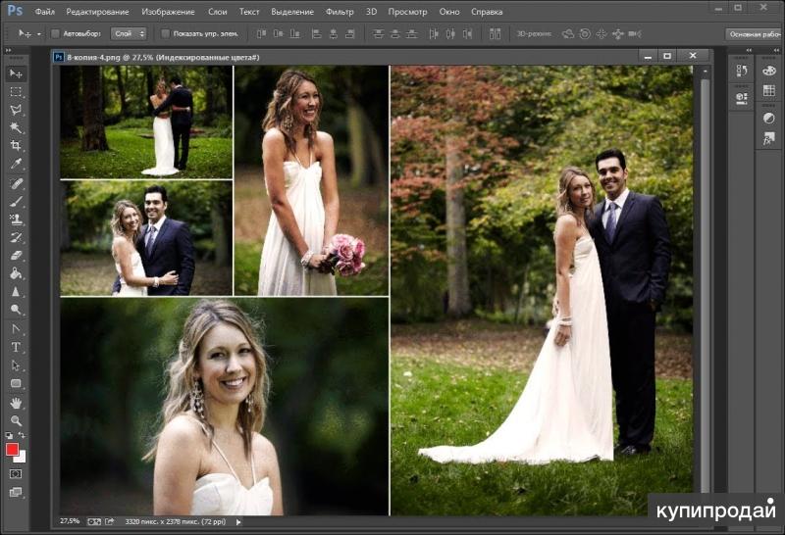Open the Просмотр menu

(x=408, y=12)
